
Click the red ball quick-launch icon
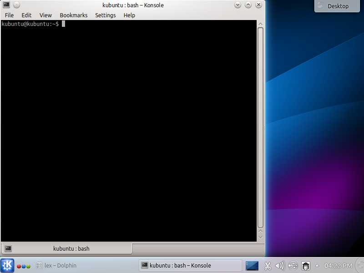[19, 266]
